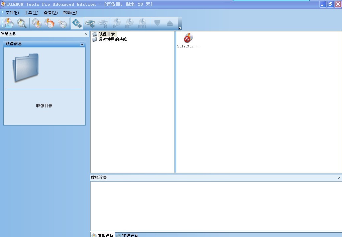The image size is (342, 237).
Task: Click the disc with tag toolbar icon
Action: [63, 23]
